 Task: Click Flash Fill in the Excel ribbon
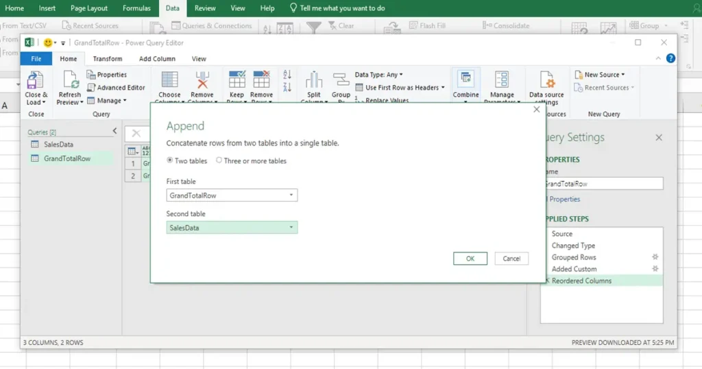428,25
